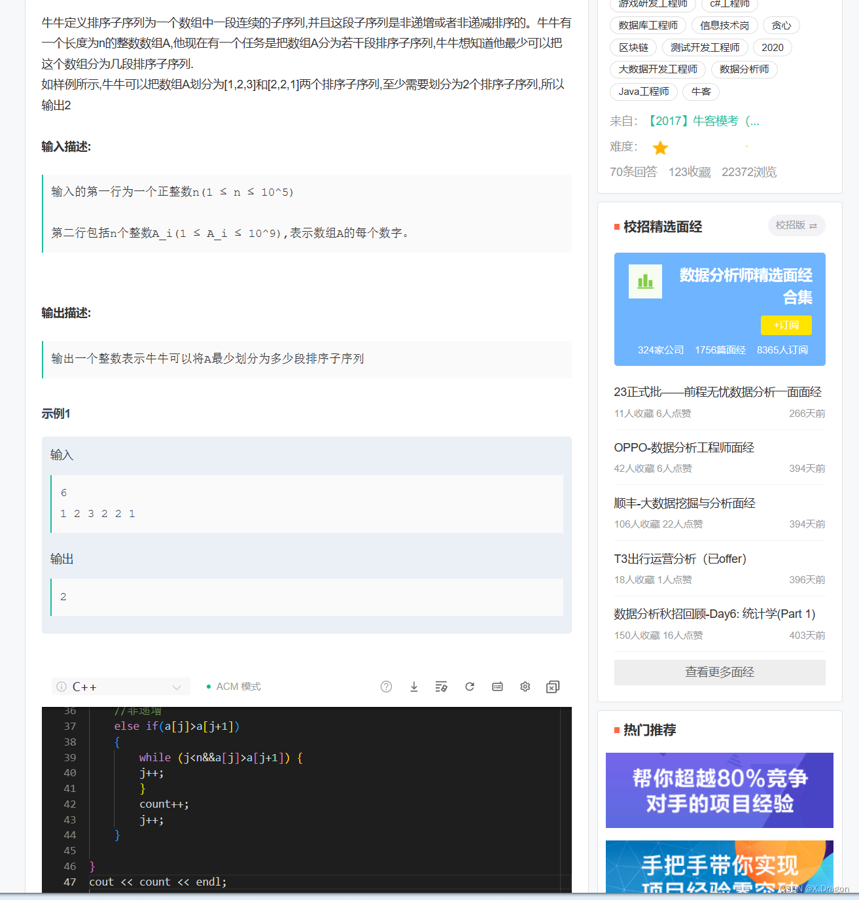
Task: Click the +订阅 subscribe button
Action: (786, 325)
